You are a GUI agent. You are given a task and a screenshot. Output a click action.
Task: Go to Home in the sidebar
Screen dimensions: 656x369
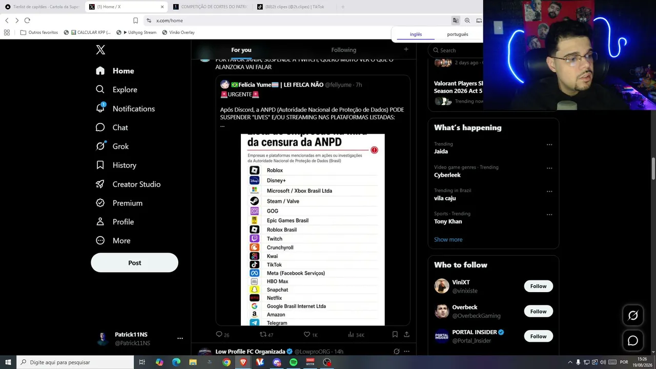click(115, 71)
